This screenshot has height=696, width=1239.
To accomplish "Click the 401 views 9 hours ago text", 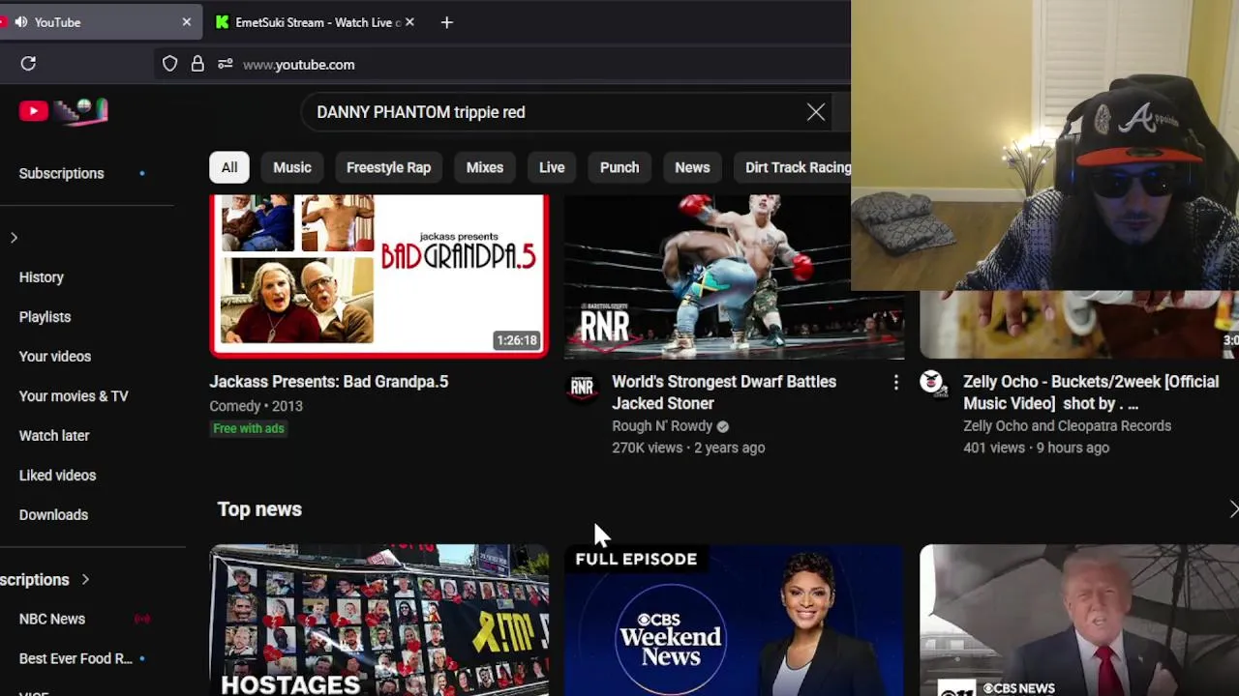I will click(1036, 448).
